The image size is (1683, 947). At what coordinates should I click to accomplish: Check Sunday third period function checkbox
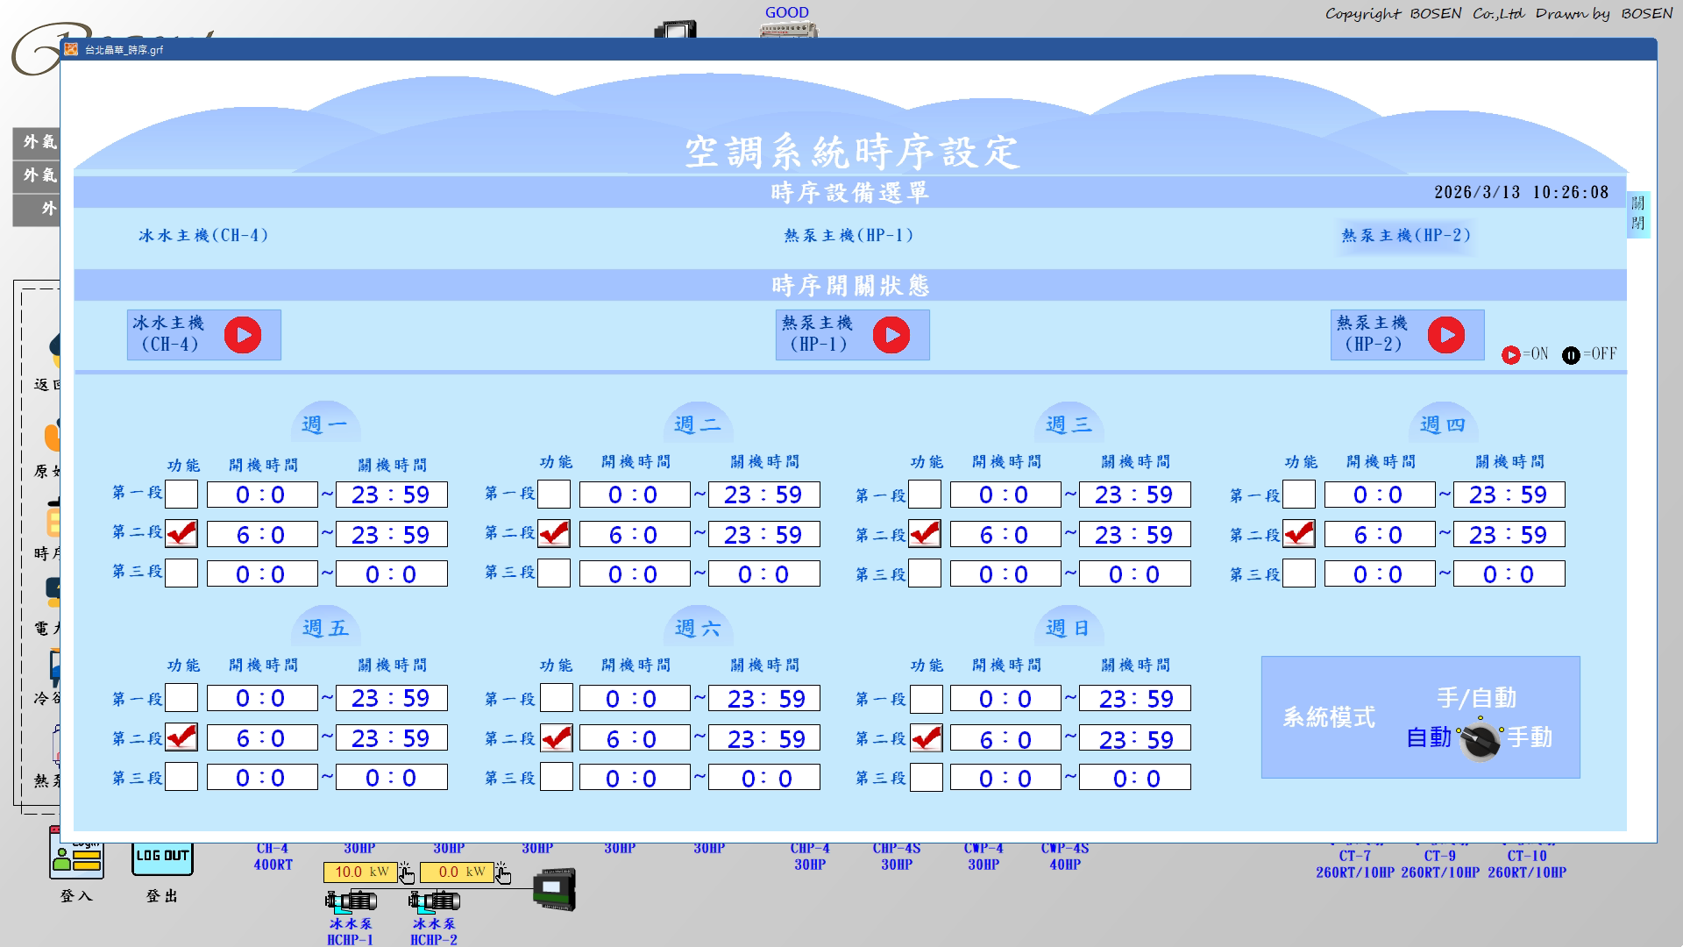point(927,778)
